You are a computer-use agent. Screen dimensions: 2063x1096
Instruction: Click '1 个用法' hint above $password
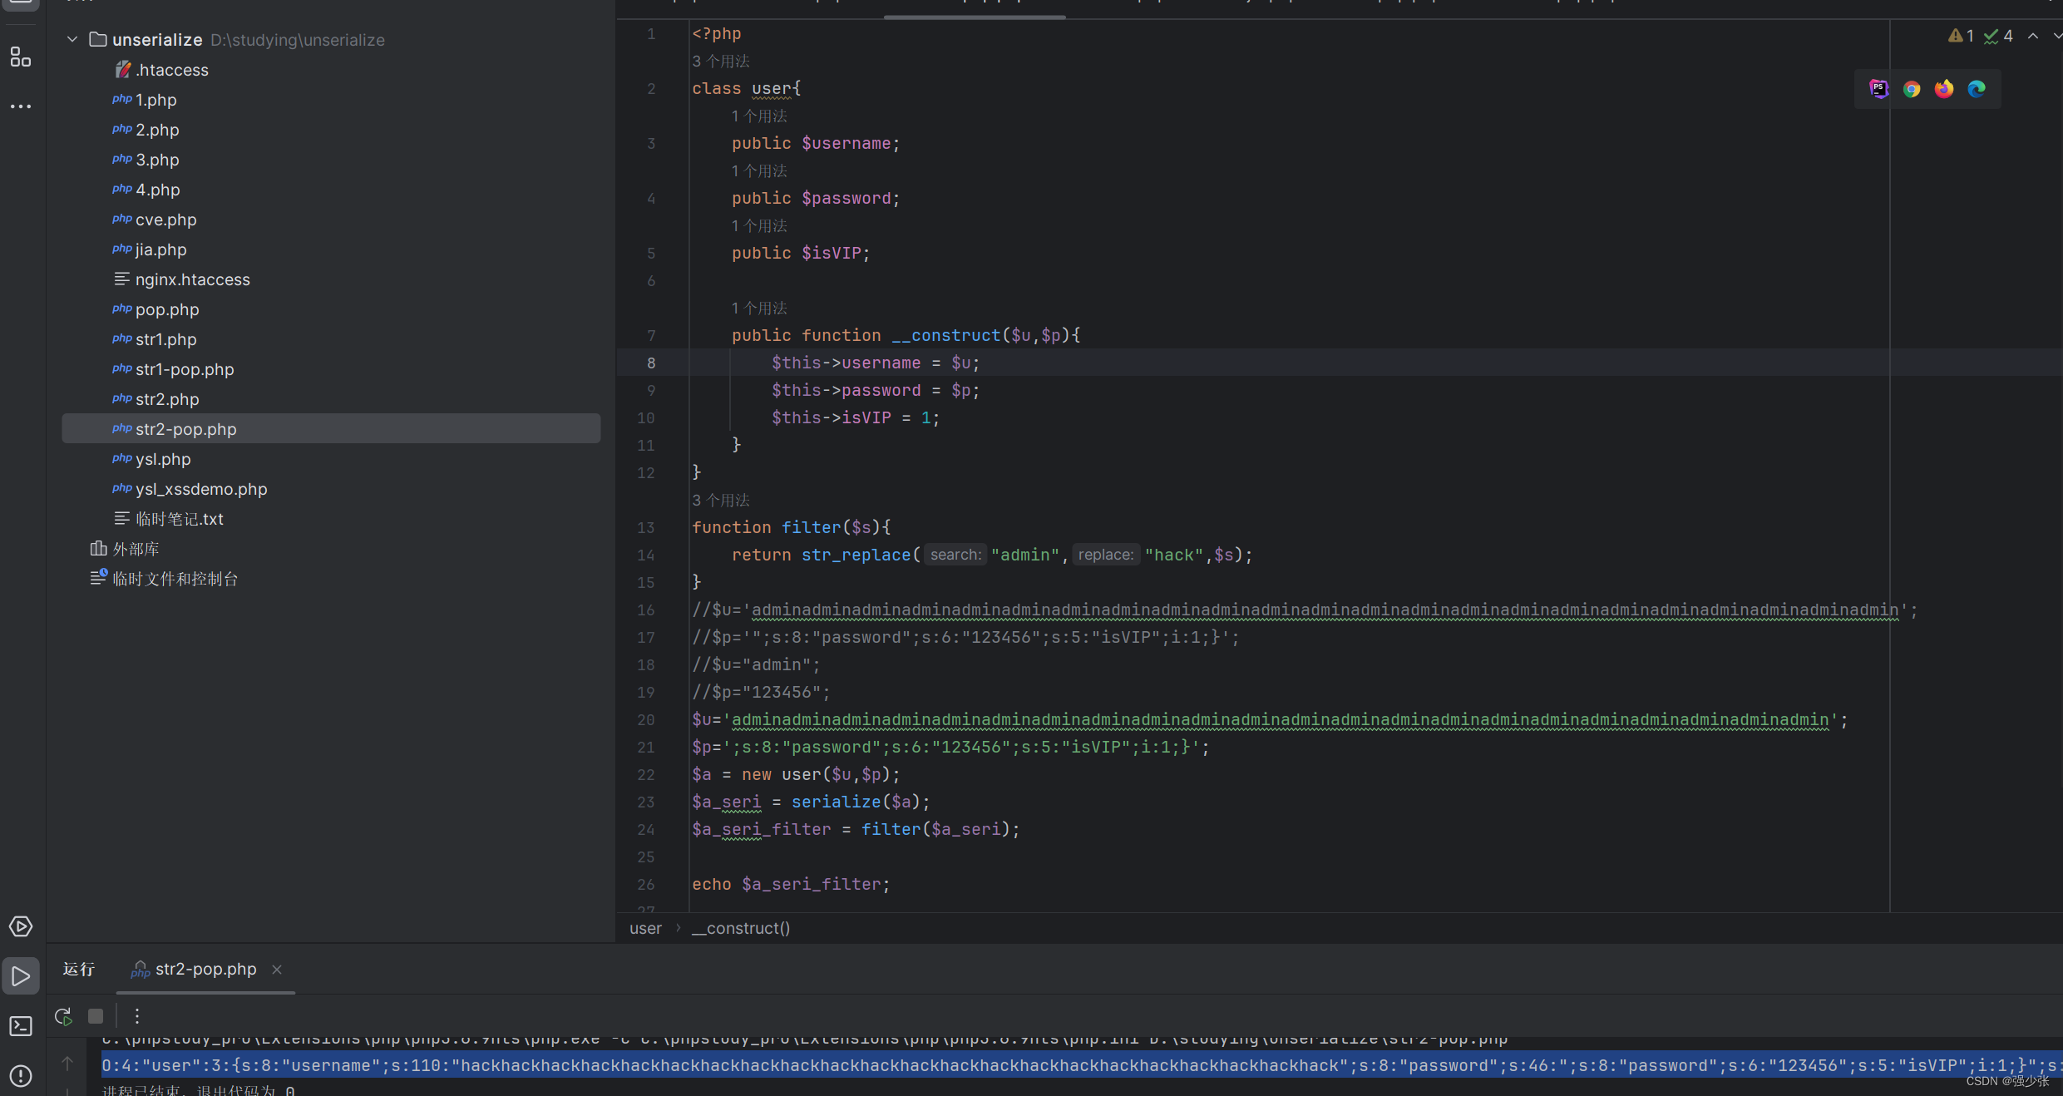click(759, 171)
